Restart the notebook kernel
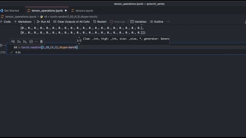Screen dimensions: 246x138 pyautogui.click(x=100, y=22)
